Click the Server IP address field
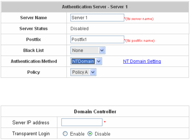Screen dimensions: 190x140 click(x=82, y=122)
